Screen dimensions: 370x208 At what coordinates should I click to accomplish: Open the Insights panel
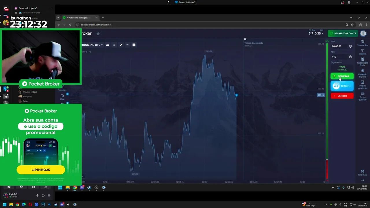[x=362, y=52]
